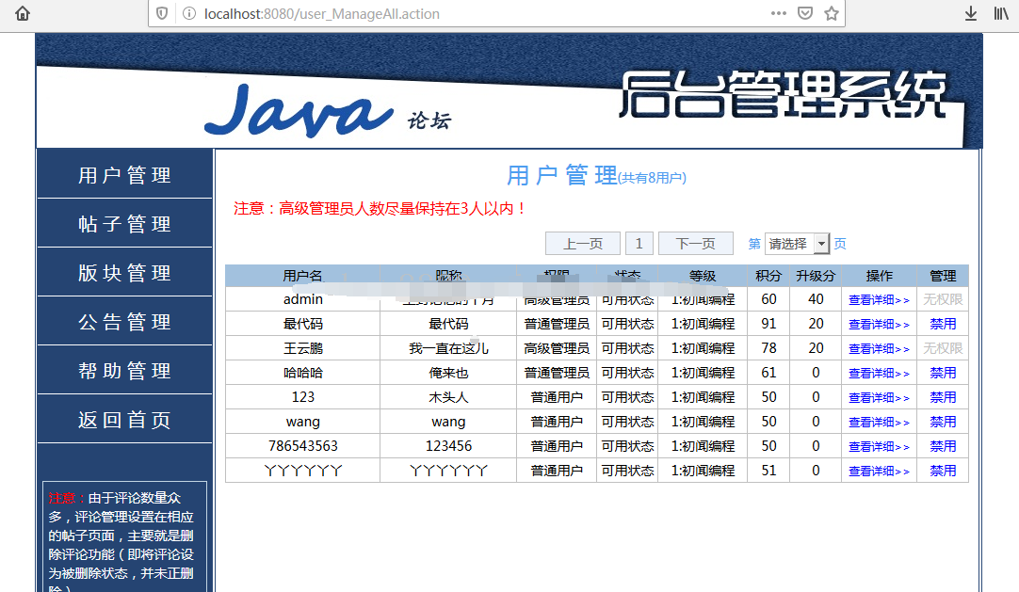Viewport: 1019px width, 592px height.
Task: Open the Library icon in toolbar
Action: pos(1001,13)
